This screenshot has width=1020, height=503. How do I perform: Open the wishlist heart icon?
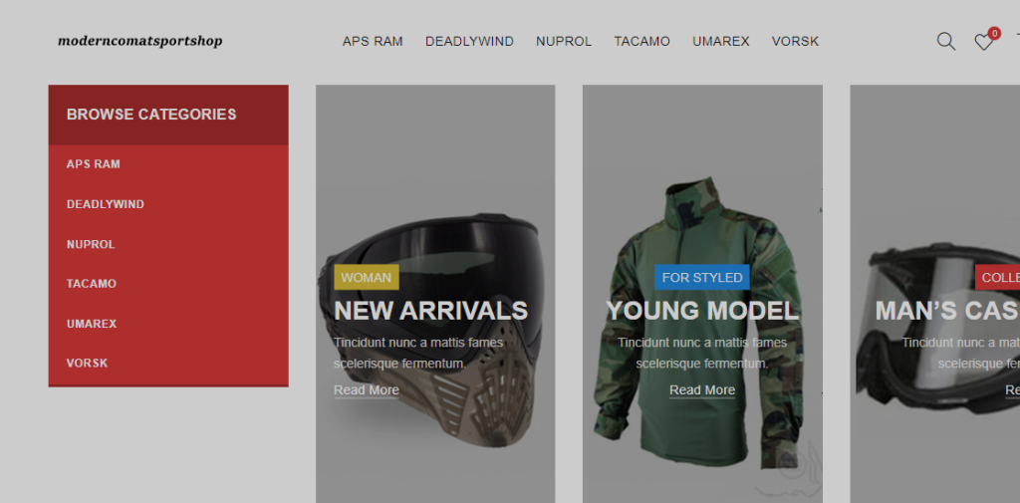click(983, 42)
